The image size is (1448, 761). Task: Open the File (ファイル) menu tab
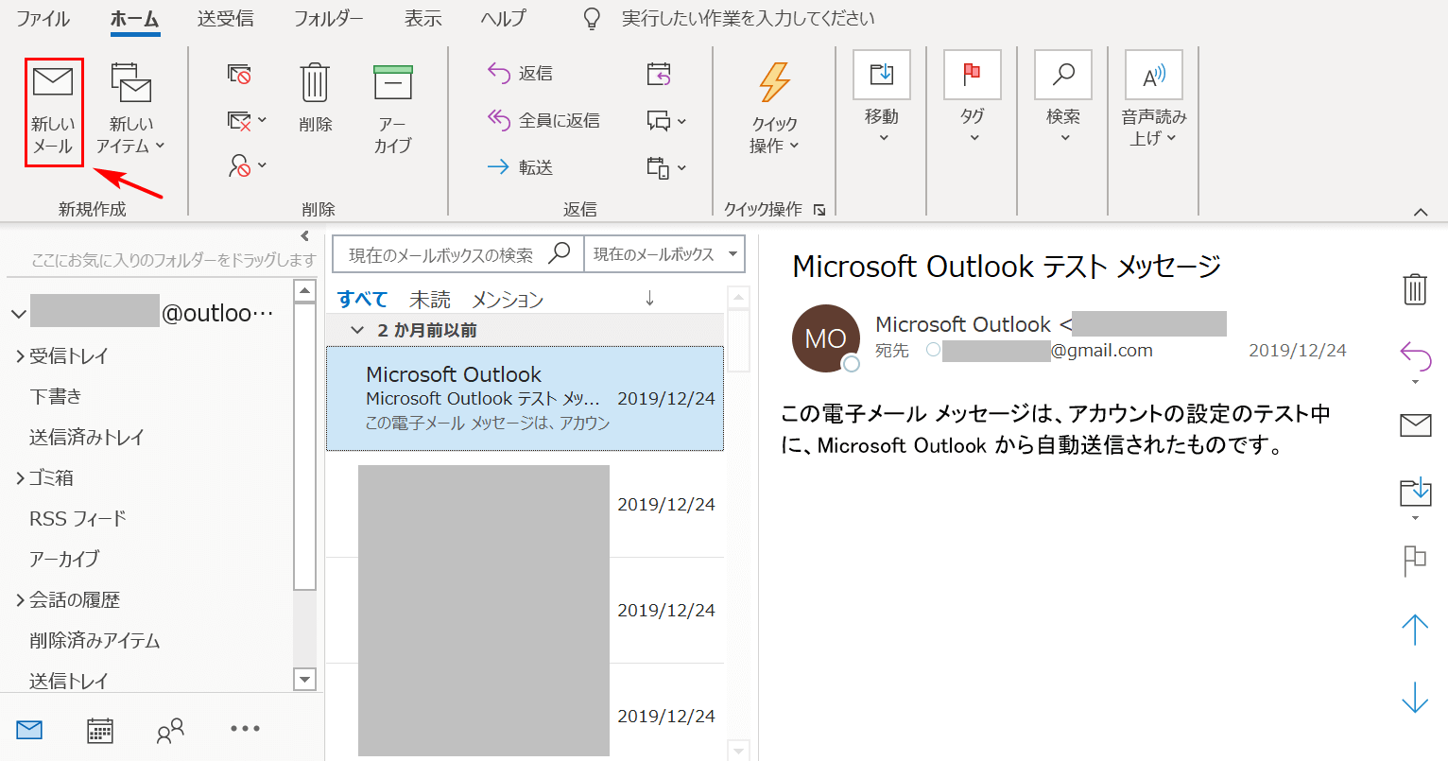coord(43,19)
